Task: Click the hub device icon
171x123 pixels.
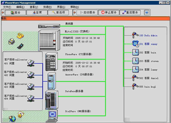Action: (49, 26)
